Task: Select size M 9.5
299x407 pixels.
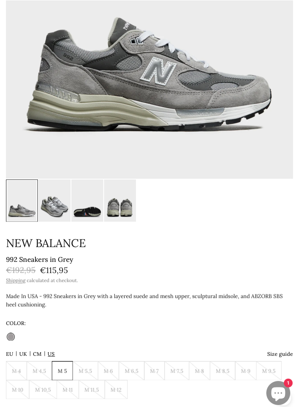Action: tap(269, 371)
